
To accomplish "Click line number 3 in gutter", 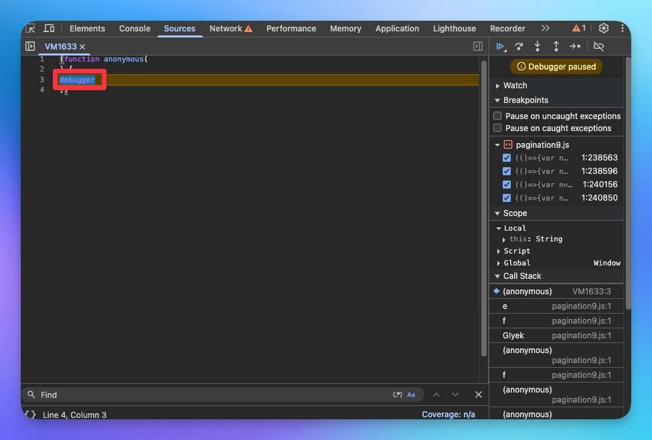I will point(42,80).
